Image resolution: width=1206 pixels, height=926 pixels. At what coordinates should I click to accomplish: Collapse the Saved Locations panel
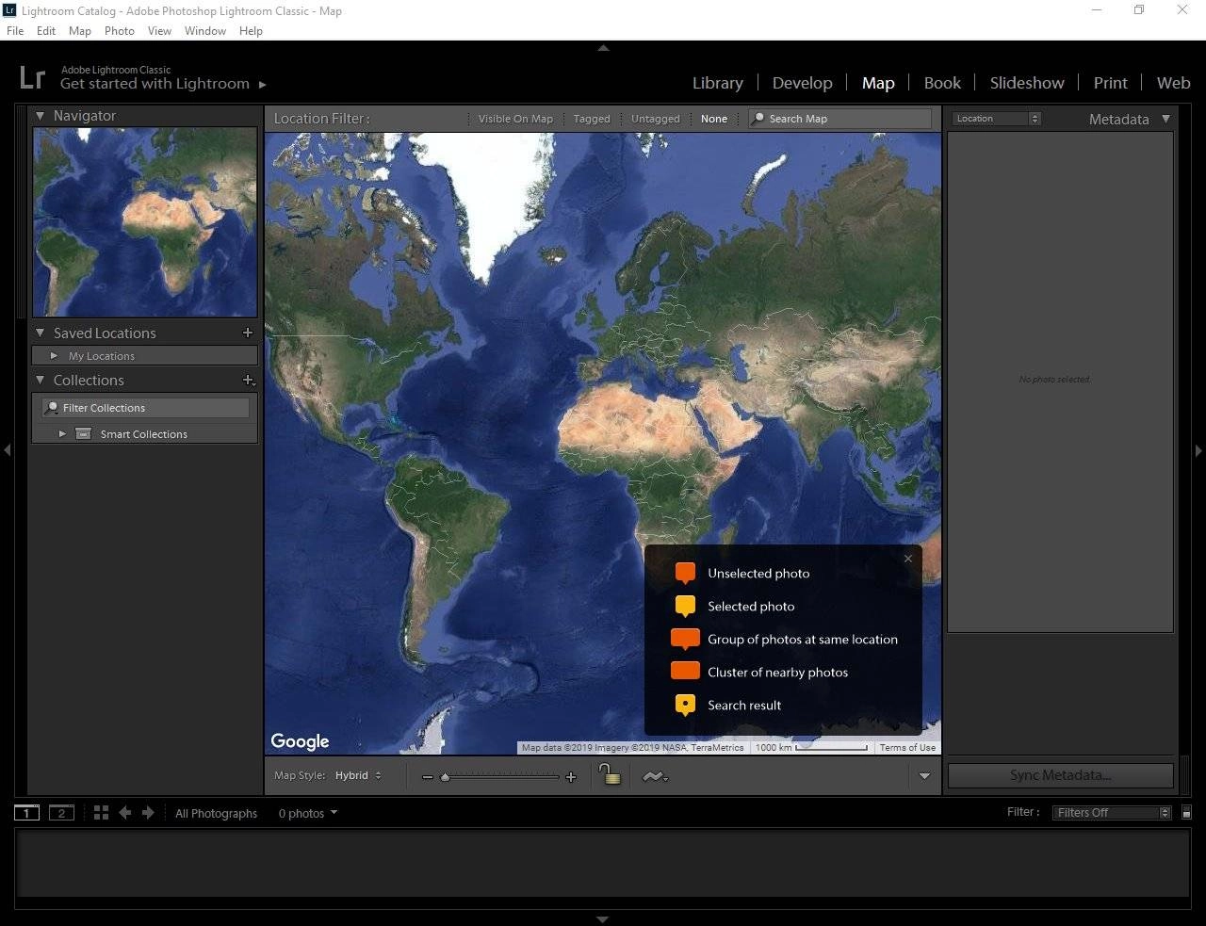coord(40,333)
